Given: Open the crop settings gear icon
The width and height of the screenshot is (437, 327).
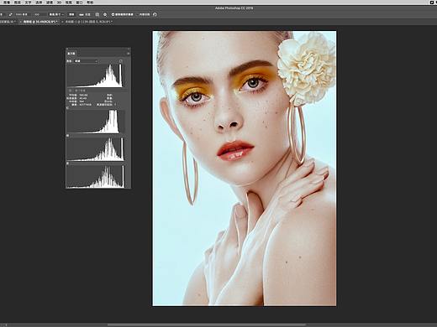Looking at the screenshot, I should coord(105,14).
